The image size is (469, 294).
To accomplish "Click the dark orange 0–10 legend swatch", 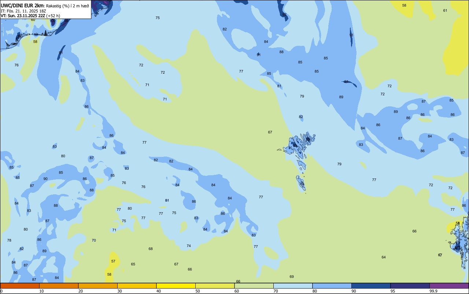I will click(x=20, y=286).
